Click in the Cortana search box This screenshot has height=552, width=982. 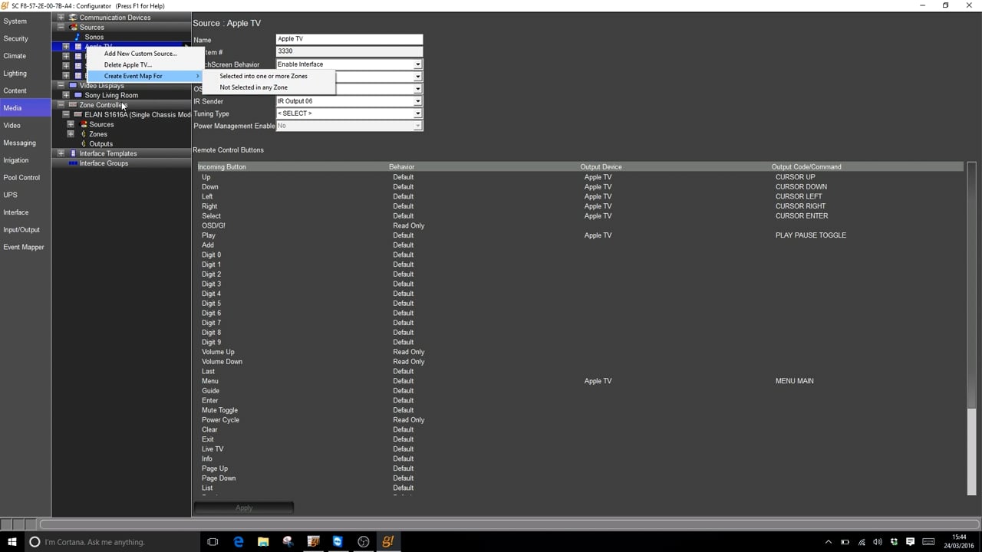(111, 541)
